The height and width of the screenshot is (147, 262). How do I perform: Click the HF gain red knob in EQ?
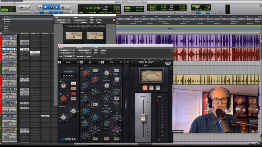click(85, 73)
